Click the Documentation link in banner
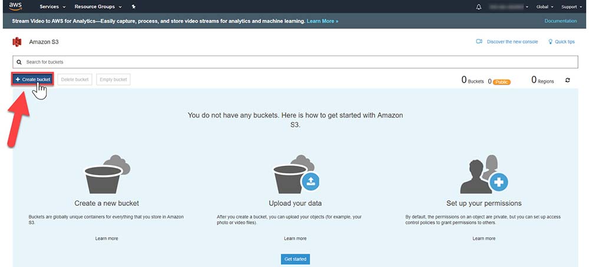The image size is (589, 267). coord(561,21)
